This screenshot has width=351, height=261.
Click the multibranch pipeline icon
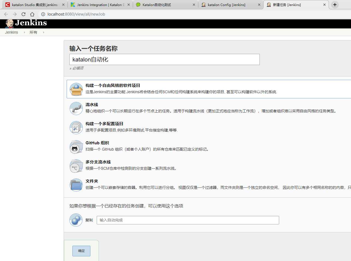click(76, 166)
